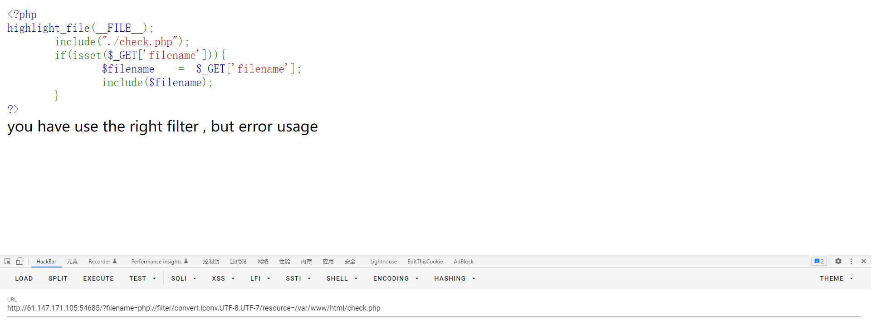Toggle the device toolbar icon
Image resolution: width=871 pixels, height=321 pixels.
click(20, 262)
